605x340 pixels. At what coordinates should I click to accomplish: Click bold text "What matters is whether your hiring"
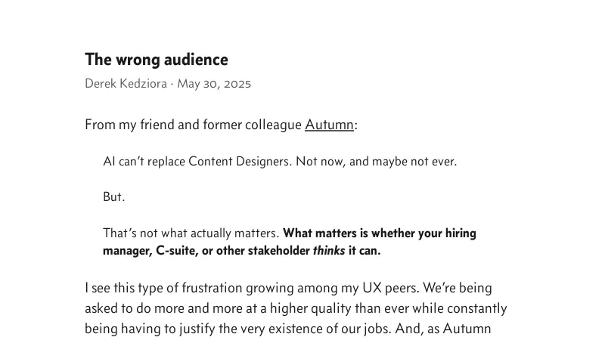click(x=379, y=233)
